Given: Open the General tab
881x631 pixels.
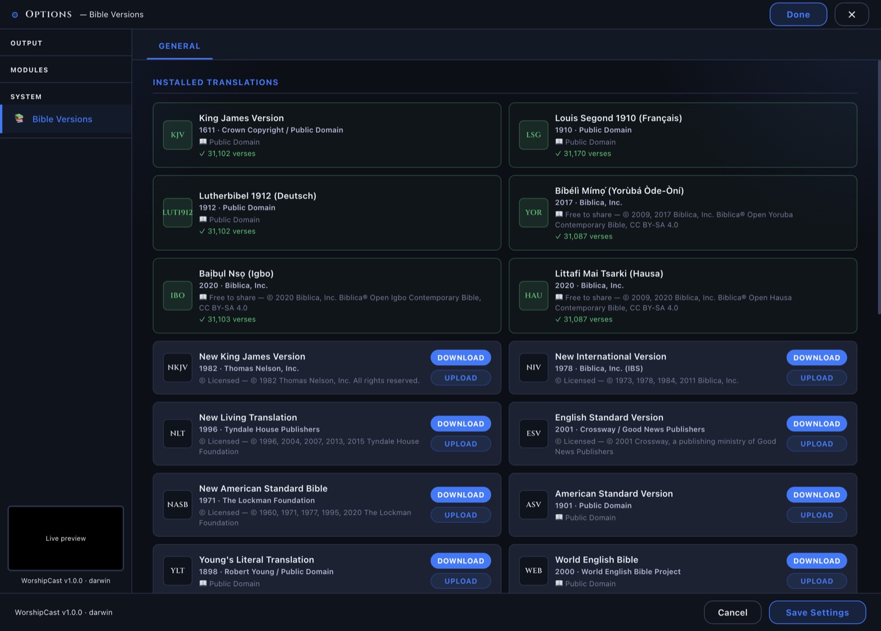Looking at the screenshot, I should tap(180, 46).
